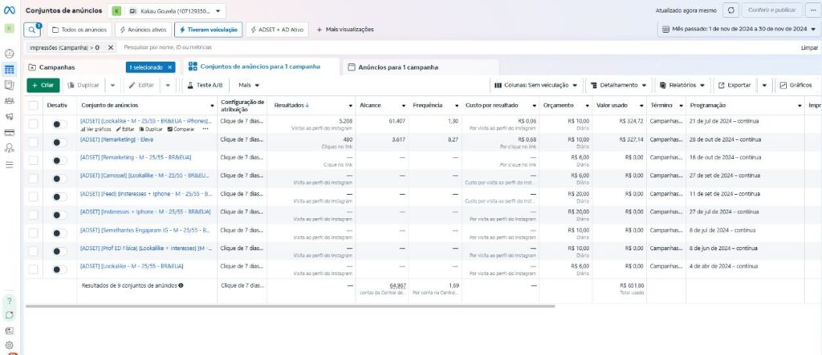Open the Settings gear icon
The image size is (822, 355).
(x=9, y=345)
